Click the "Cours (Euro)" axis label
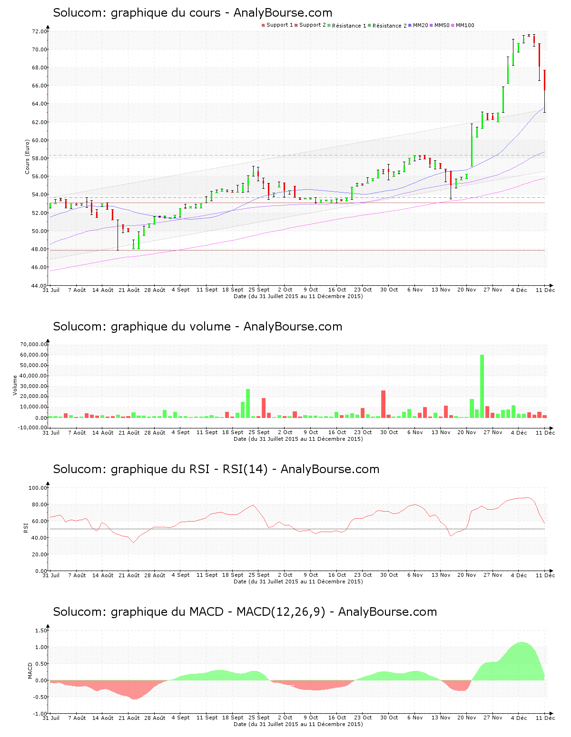This screenshot has width=571, height=737. (28, 156)
